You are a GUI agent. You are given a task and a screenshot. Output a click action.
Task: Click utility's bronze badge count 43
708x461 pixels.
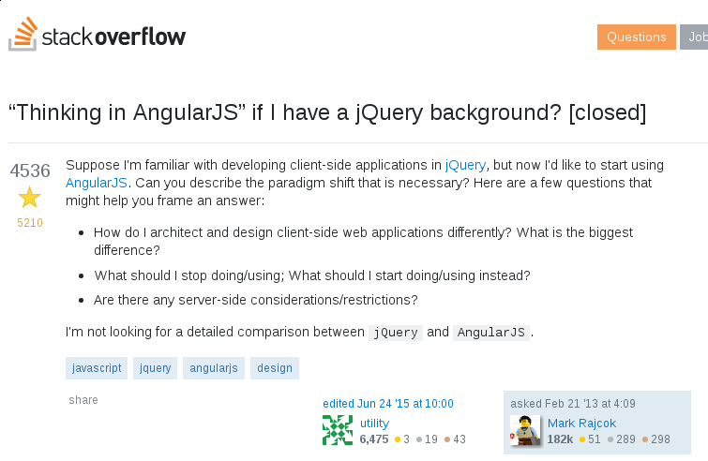pyautogui.click(x=455, y=439)
